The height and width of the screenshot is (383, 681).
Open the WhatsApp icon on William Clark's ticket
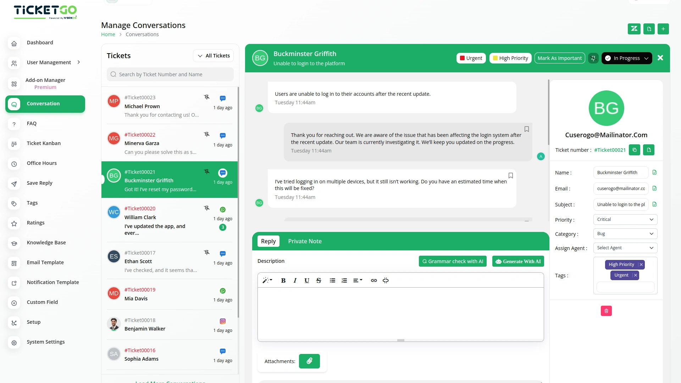222,210
